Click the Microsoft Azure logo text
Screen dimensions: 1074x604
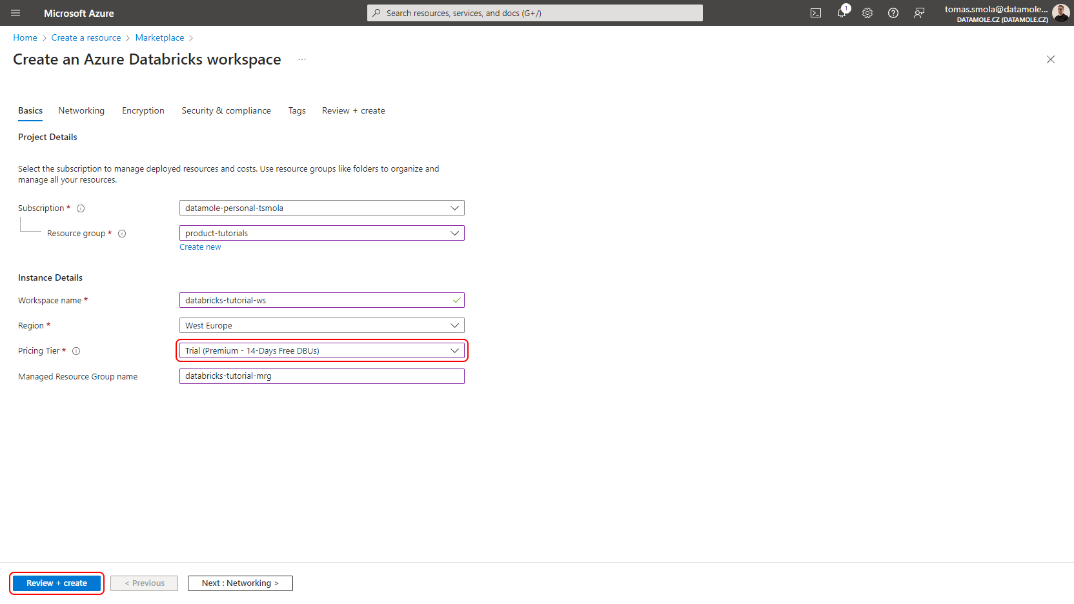pos(79,13)
